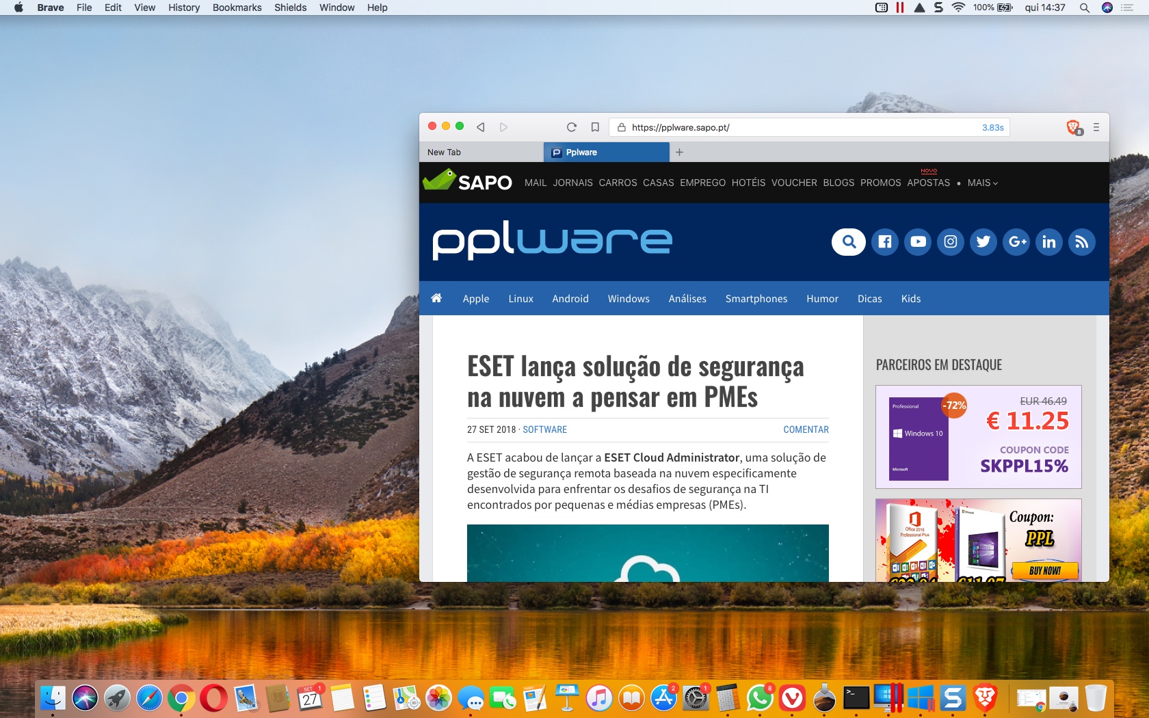Image resolution: width=1149 pixels, height=718 pixels.
Task: Click the ESET article cloud image
Action: [x=648, y=553]
